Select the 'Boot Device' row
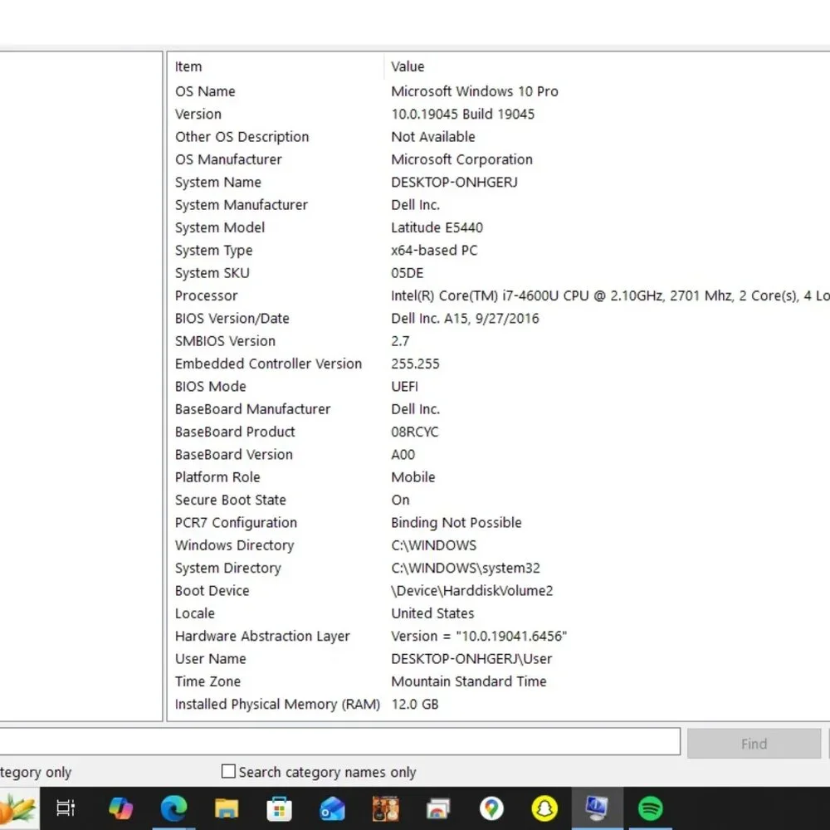The image size is (830, 830). (212, 593)
